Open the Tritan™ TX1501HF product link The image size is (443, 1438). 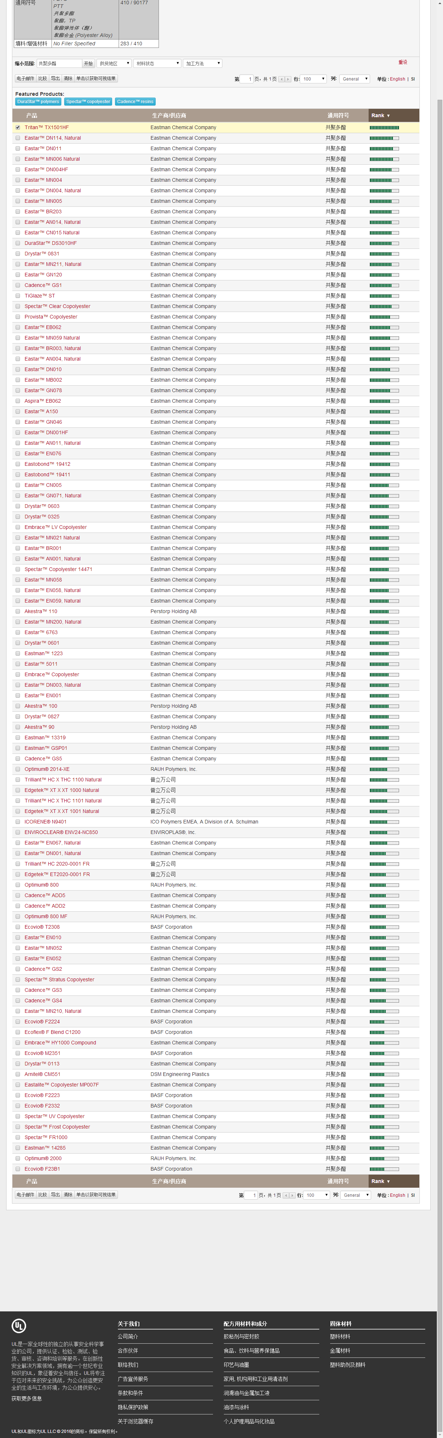[x=46, y=128]
